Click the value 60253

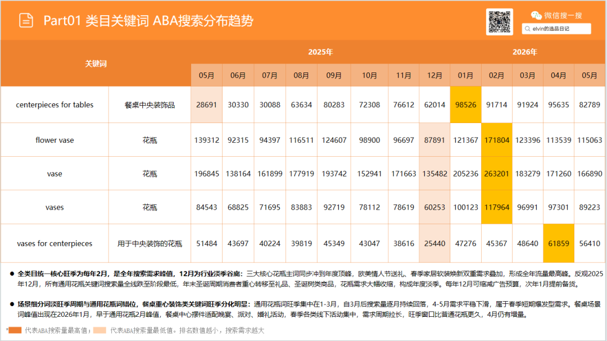(x=434, y=207)
